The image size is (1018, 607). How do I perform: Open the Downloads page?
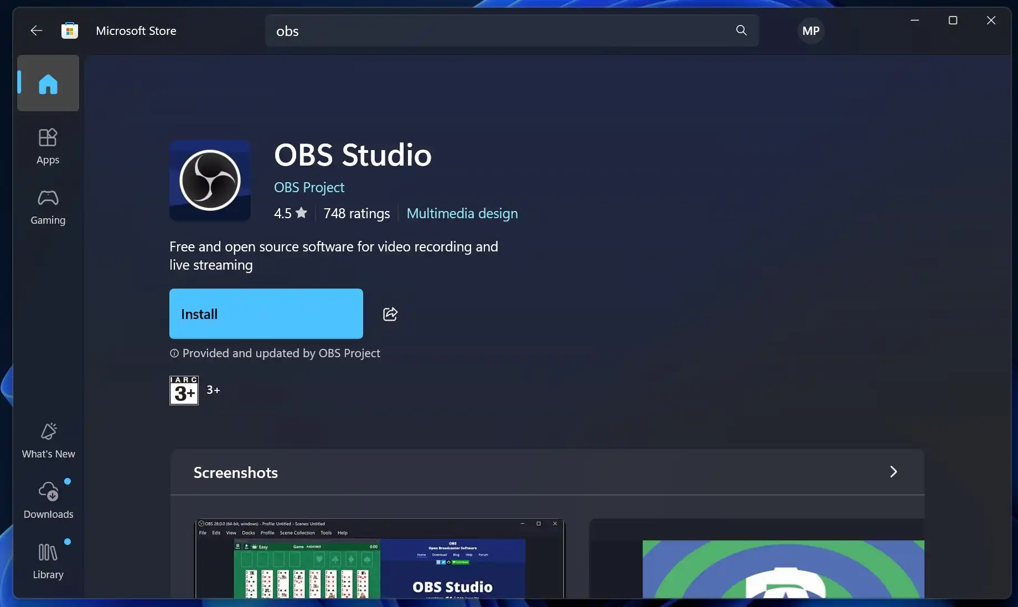(x=49, y=501)
